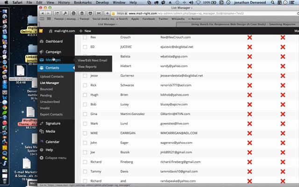This screenshot has height=187, width=299.
Task: Click the Media icon in sidebar
Action: pyautogui.click(x=42, y=131)
